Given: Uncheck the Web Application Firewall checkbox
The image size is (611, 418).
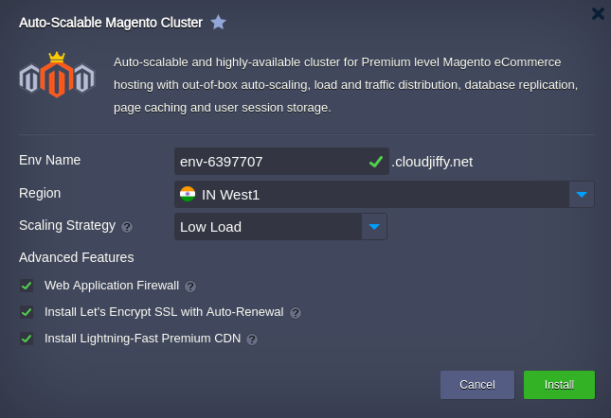Looking at the screenshot, I should (x=27, y=286).
